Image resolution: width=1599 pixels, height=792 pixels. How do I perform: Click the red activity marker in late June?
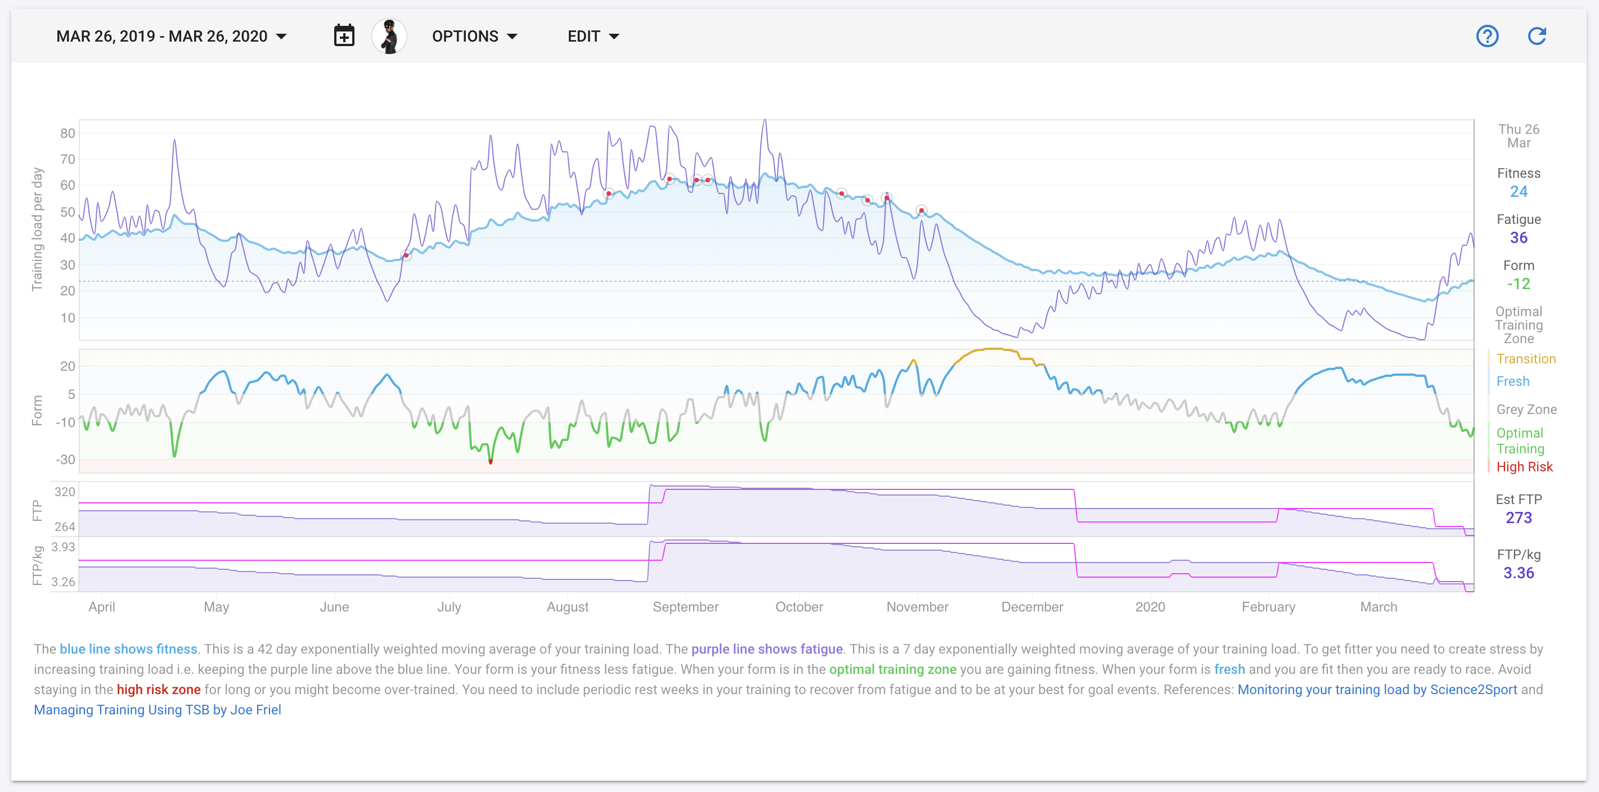coord(407,255)
